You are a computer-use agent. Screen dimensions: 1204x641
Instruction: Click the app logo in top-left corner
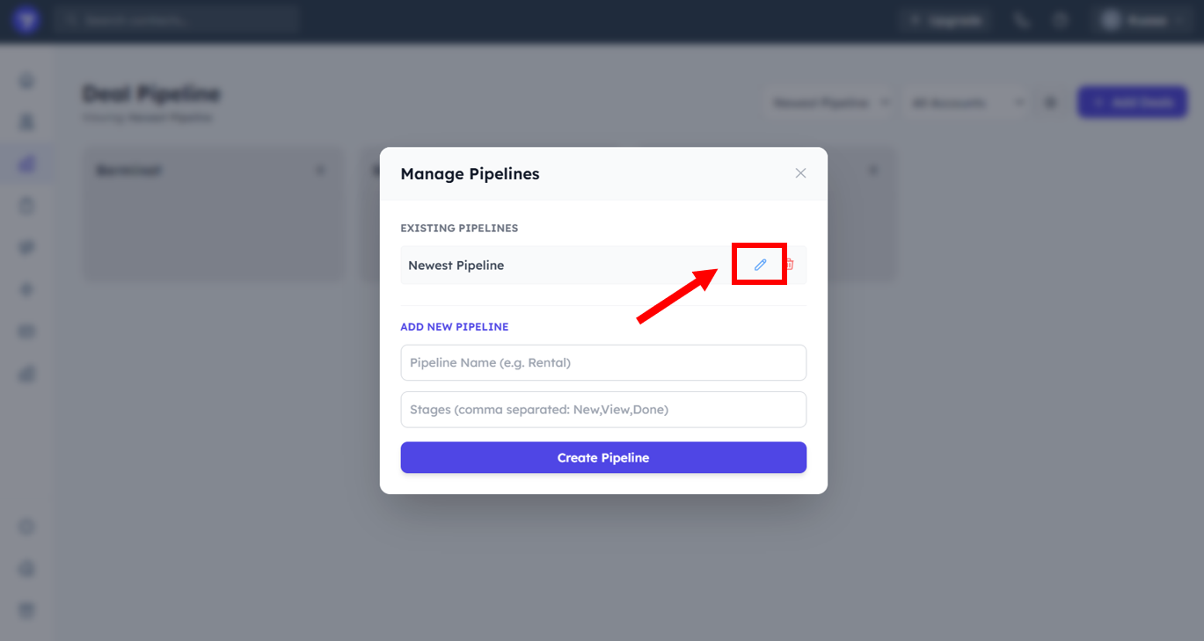click(26, 19)
